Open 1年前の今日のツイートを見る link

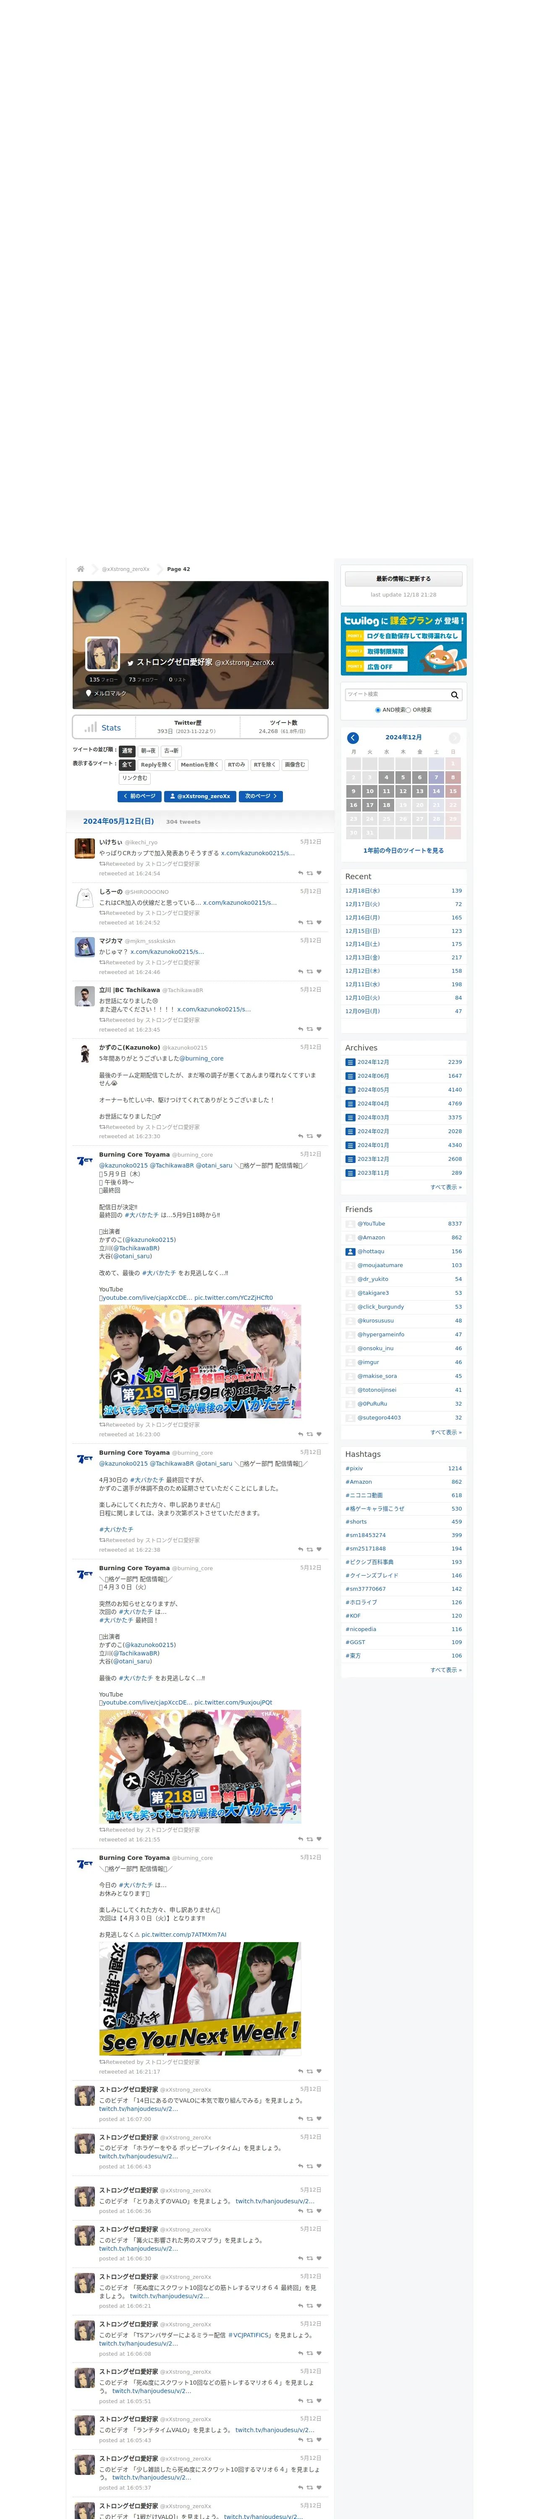(403, 851)
